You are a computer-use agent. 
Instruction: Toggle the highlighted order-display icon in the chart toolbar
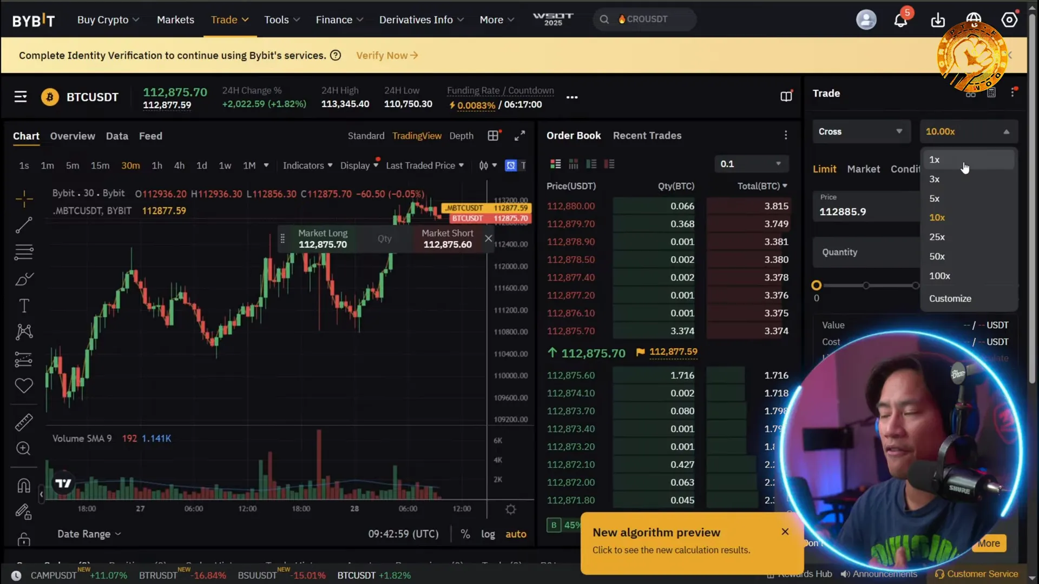click(510, 165)
